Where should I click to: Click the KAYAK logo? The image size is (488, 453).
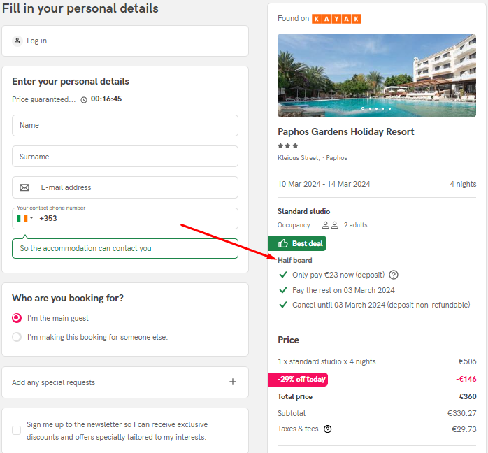[x=336, y=19]
